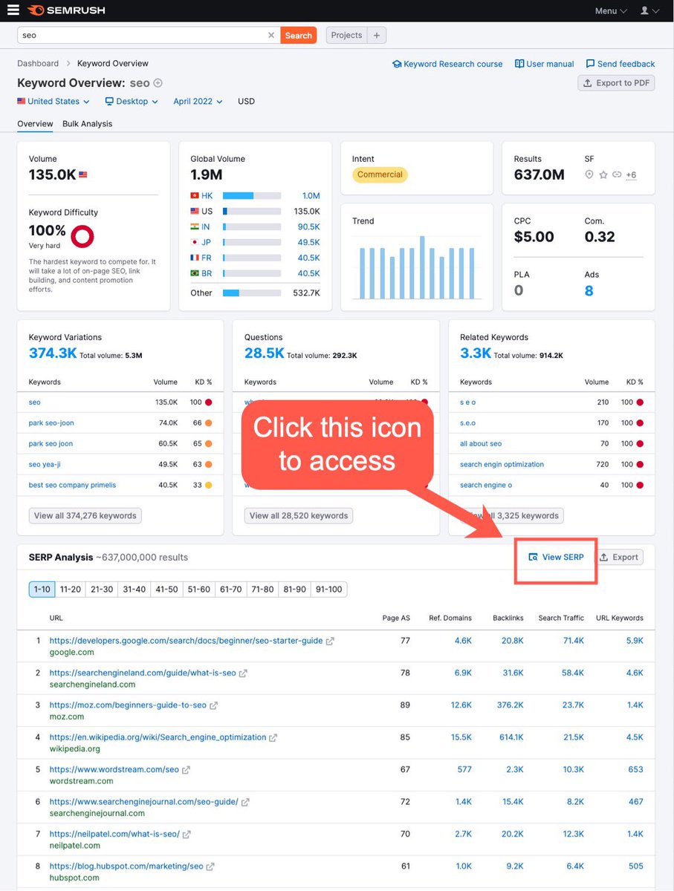Open the all about seo related keyword
Image resolution: width=674 pixels, height=891 pixels.
pos(481,443)
